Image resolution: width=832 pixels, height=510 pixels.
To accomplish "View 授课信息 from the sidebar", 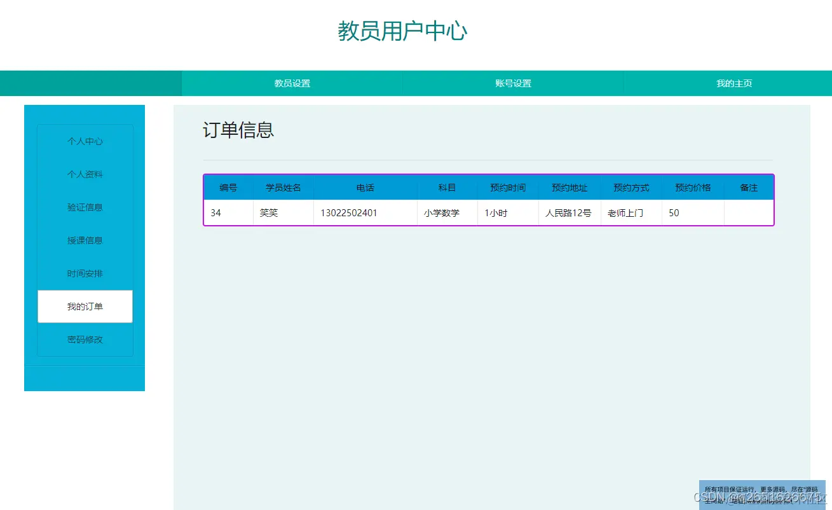I will click(85, 240).
